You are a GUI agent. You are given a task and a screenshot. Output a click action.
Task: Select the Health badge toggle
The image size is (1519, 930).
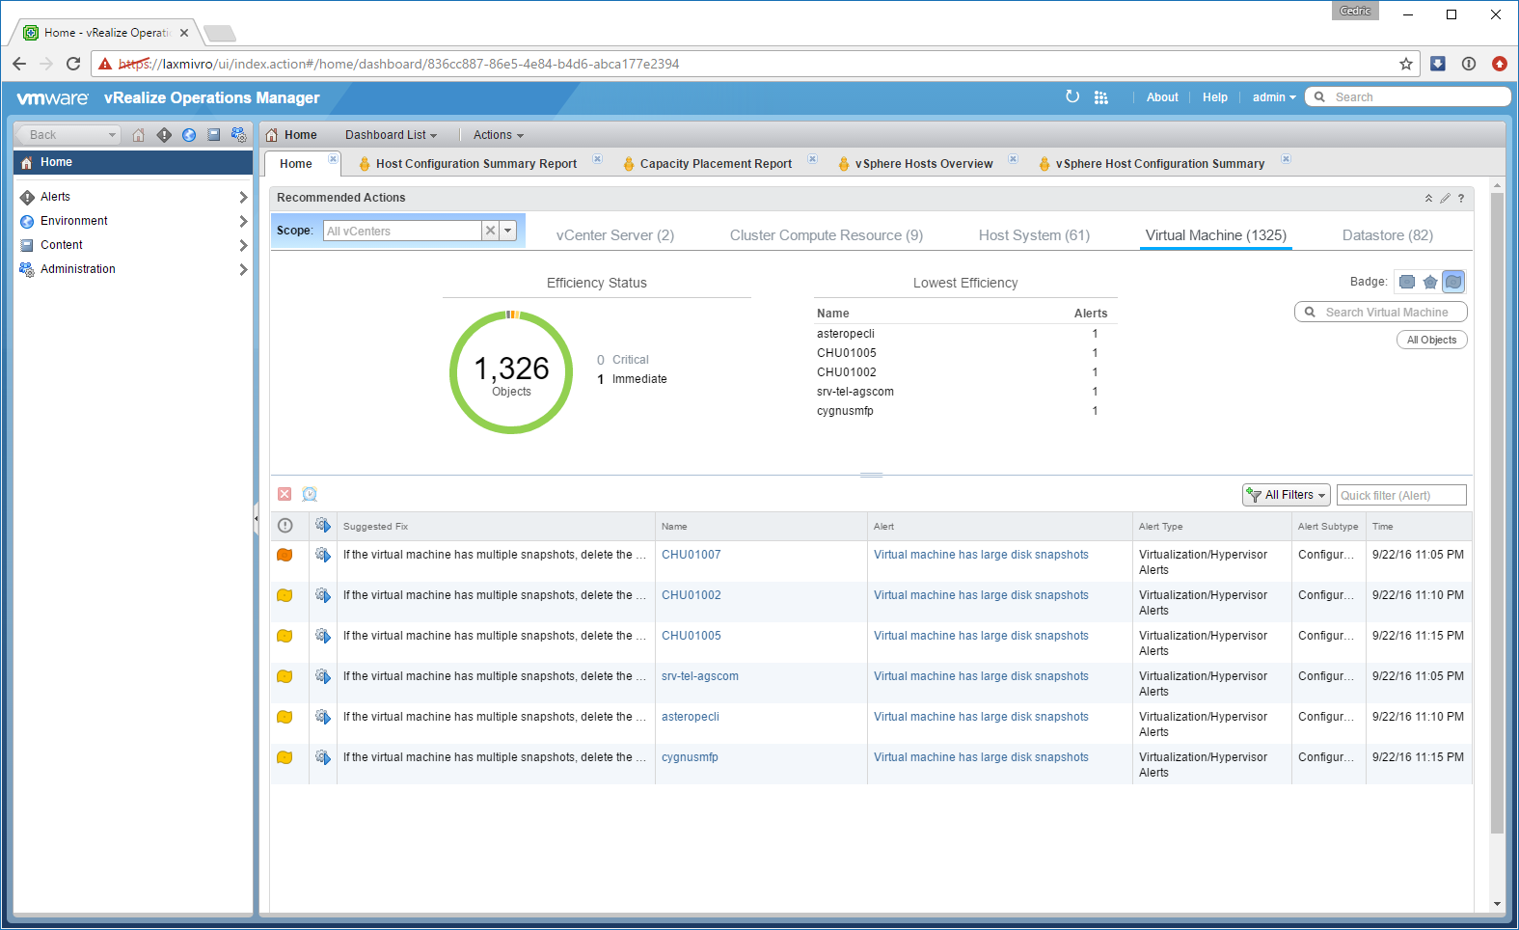point(1407,282)
